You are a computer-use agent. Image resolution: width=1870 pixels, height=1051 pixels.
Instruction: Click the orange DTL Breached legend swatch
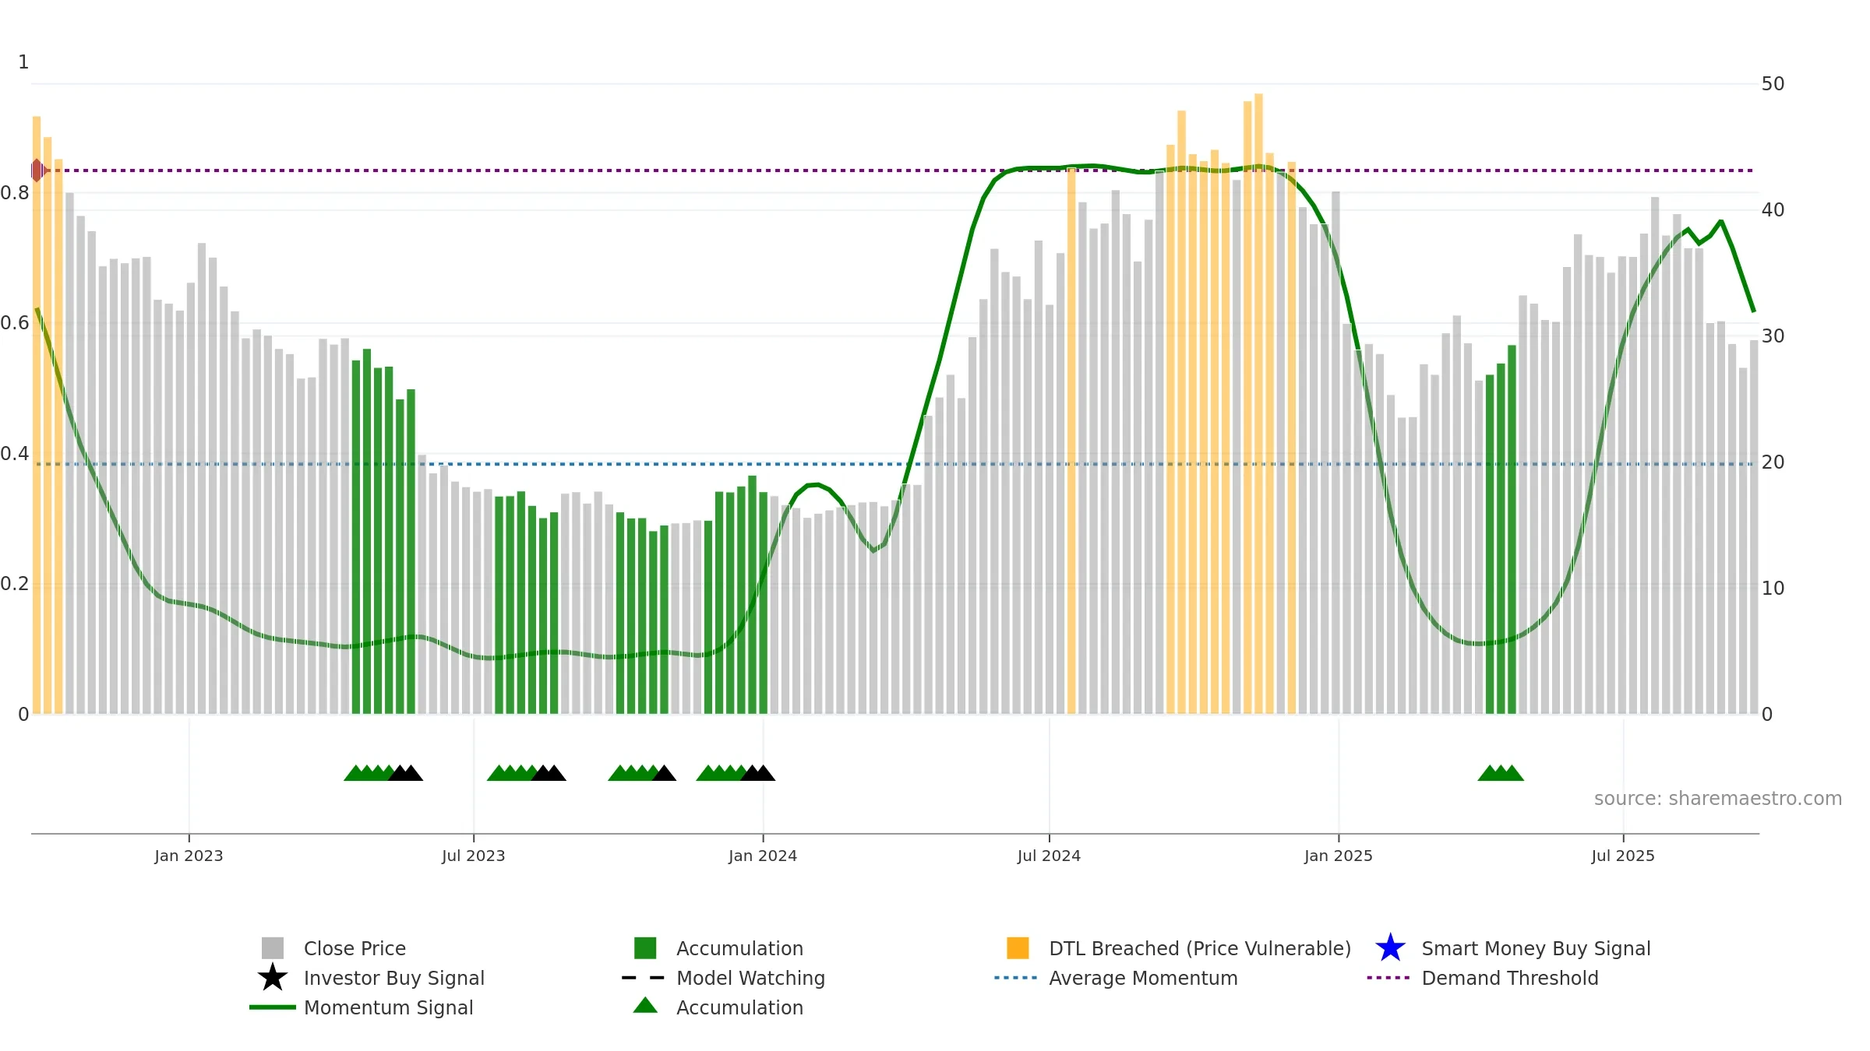pyautogui.click(x=1018, y=948)
